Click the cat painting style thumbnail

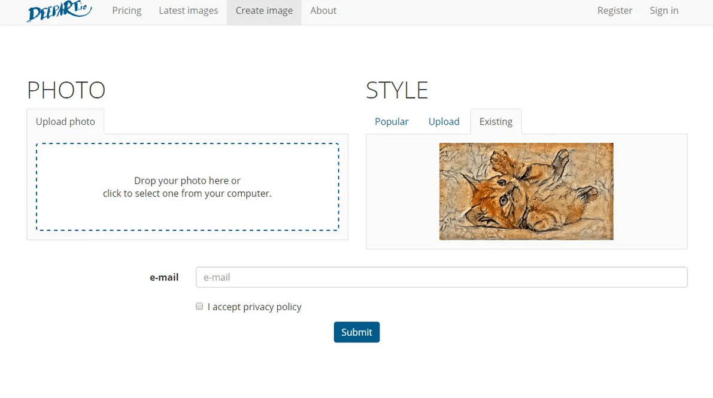[x=526, y=191]
